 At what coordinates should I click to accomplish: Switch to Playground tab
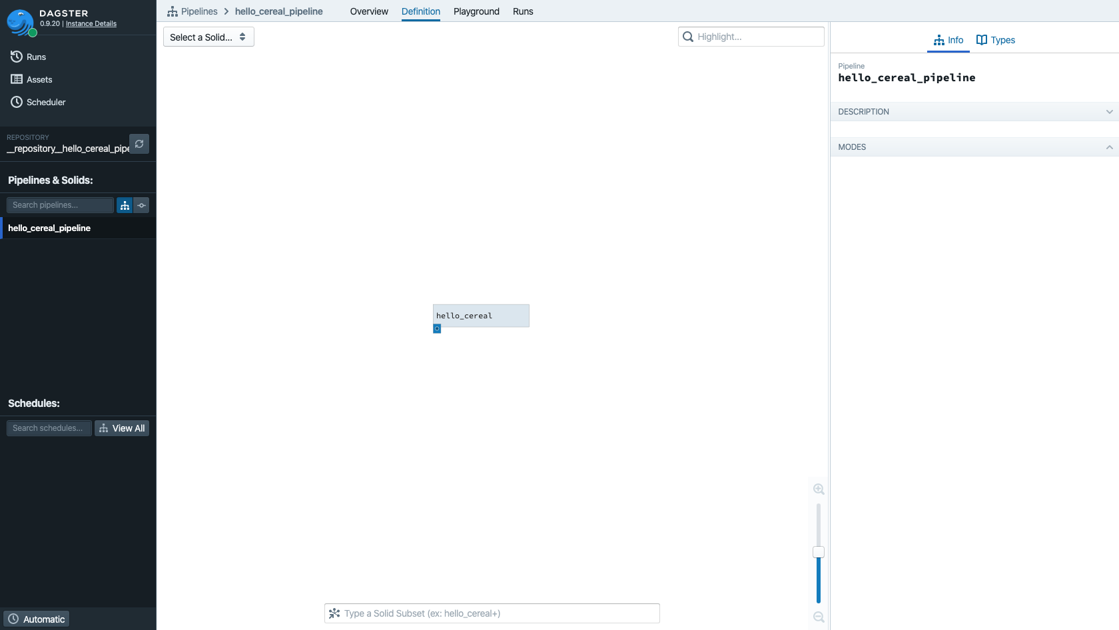(476, 11)
